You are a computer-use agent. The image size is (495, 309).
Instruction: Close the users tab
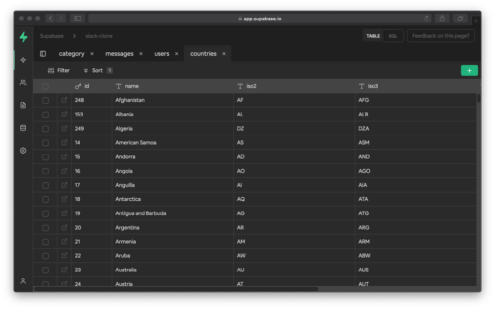tap(177, 53)
